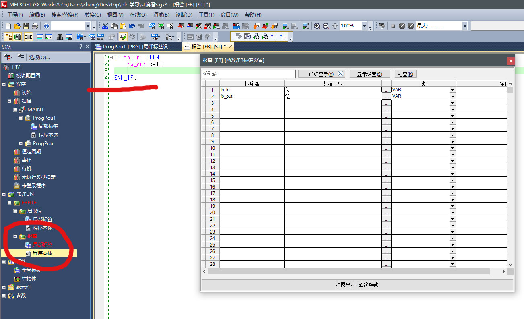The height and width of the screenshot is (319, 524).
Task: Click the 检查(K) button
Action: (x=405, y=74)
